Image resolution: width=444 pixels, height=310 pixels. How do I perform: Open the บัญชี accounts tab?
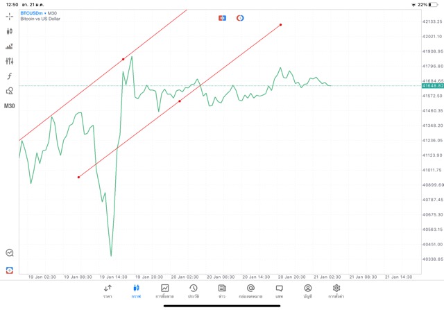tap(307, 291)
